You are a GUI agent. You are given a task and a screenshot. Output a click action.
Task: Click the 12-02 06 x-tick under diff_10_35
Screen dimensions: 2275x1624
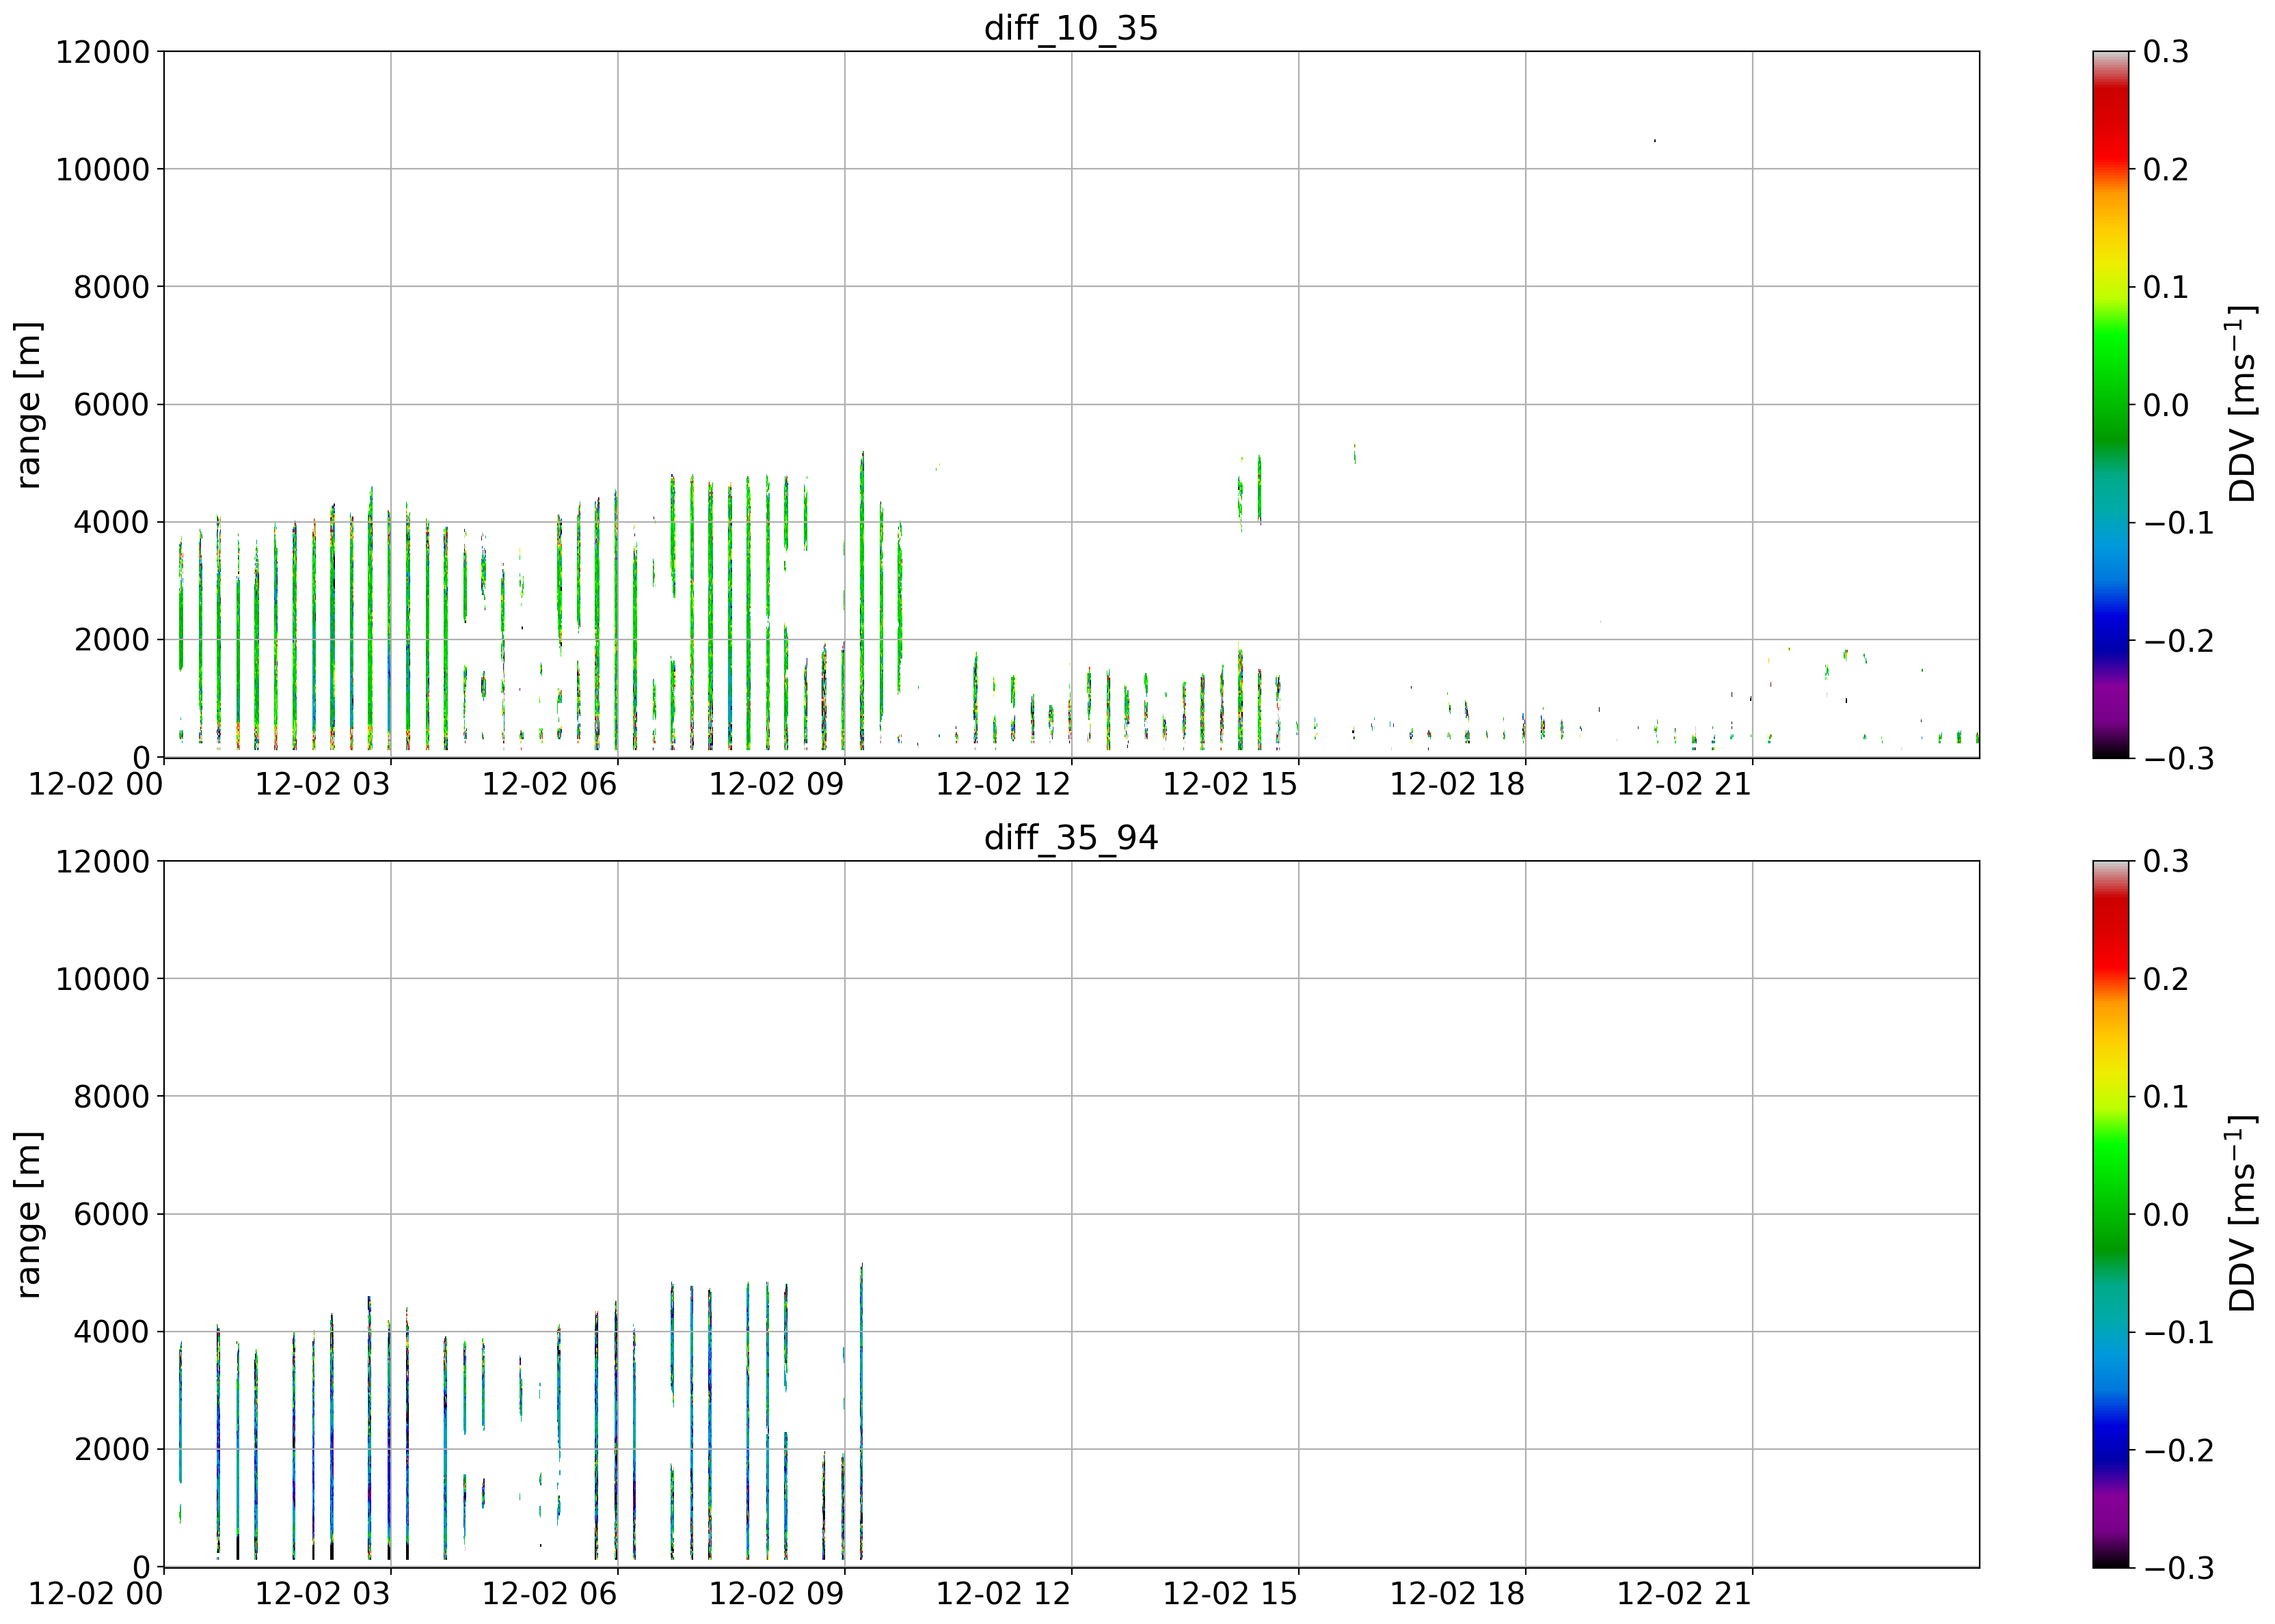pos(549,784)
